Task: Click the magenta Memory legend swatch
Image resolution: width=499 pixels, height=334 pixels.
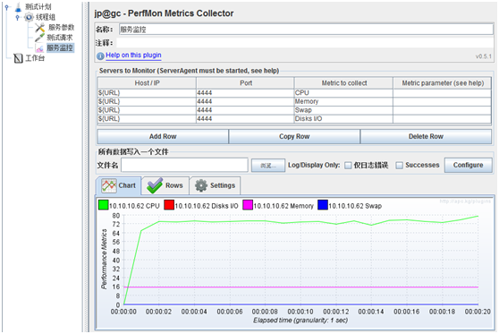Action: (x=248, y=205)
